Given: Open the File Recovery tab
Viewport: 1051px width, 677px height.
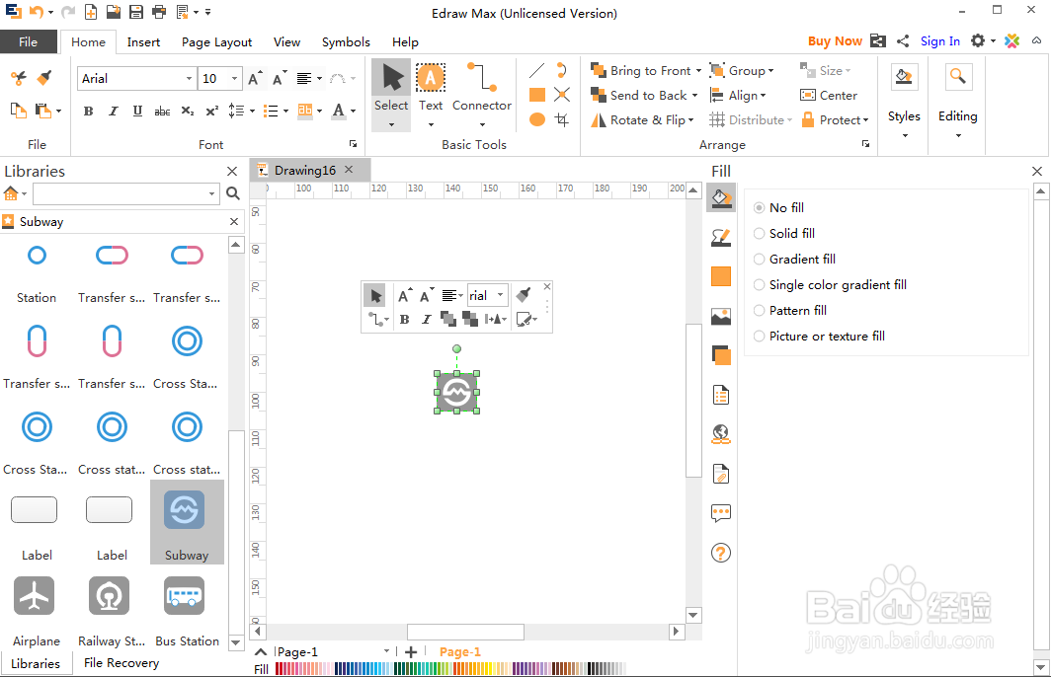Looking at the screenshot, I should 121,663.
